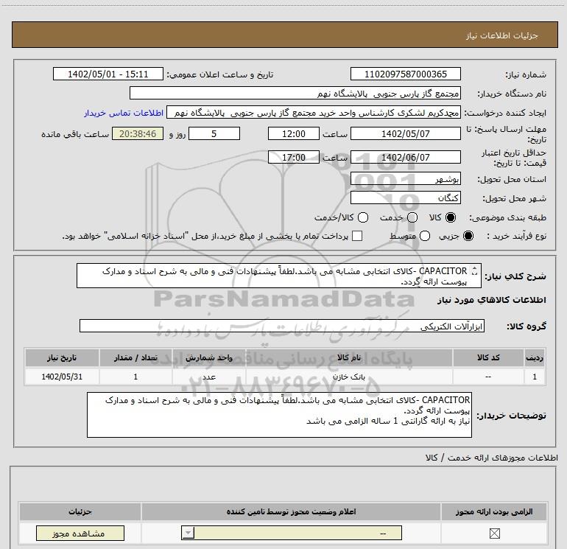
Task: Select the کالا radio button
Action: pyautogui.click(x=451, y=217)
